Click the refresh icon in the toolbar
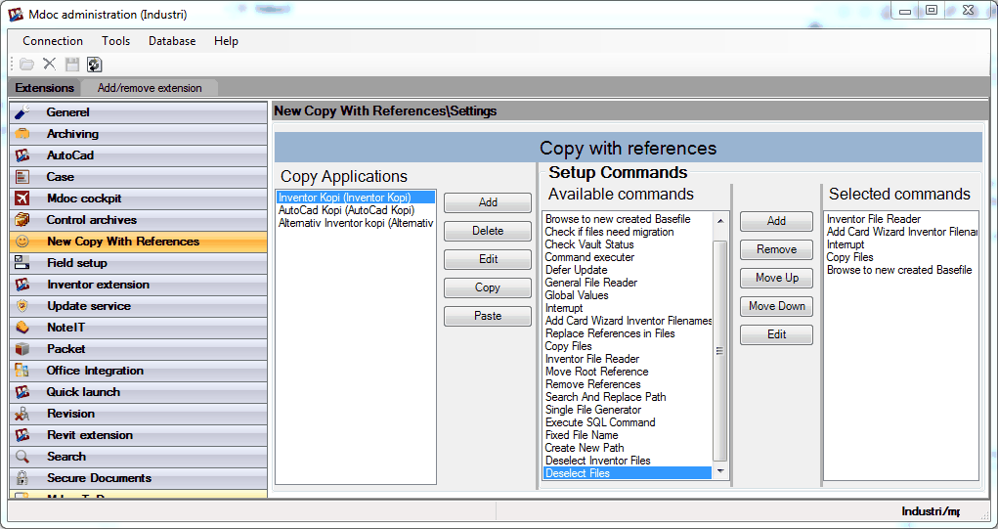 tap(94, 65)
